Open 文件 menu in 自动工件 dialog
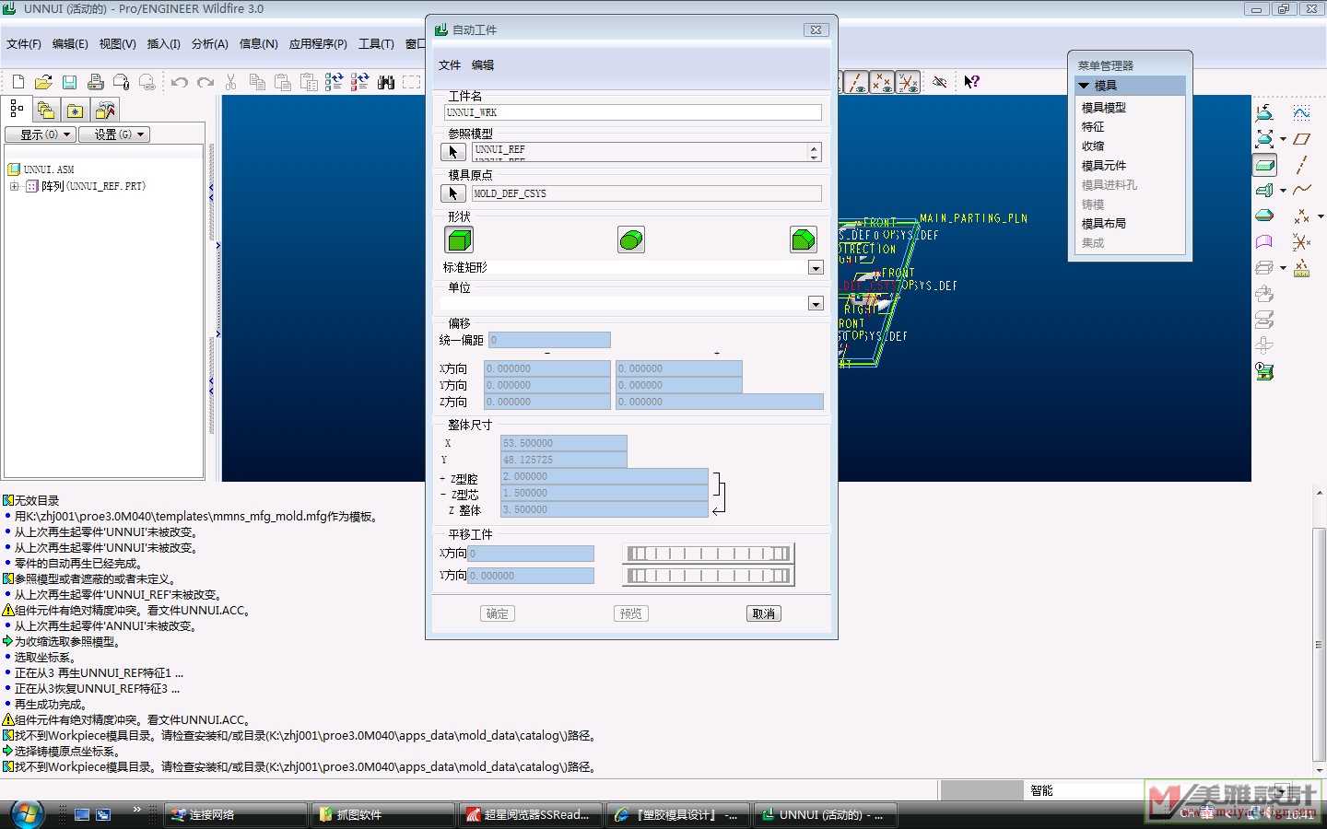Viewport: 1327px width, 829px height. coord(450,65)
